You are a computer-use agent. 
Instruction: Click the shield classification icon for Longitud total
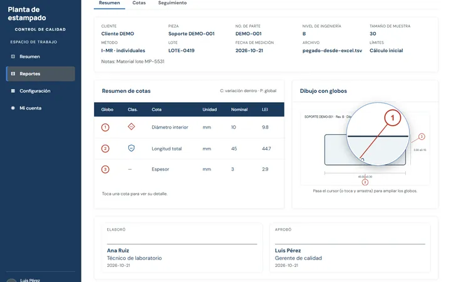tap(131, 148)
